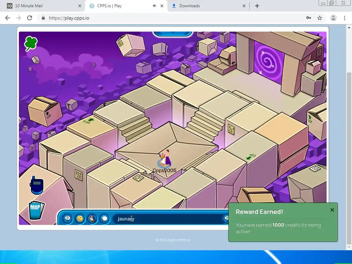
Task: Open a new browser tab
Action: click(x=257, y=6)
